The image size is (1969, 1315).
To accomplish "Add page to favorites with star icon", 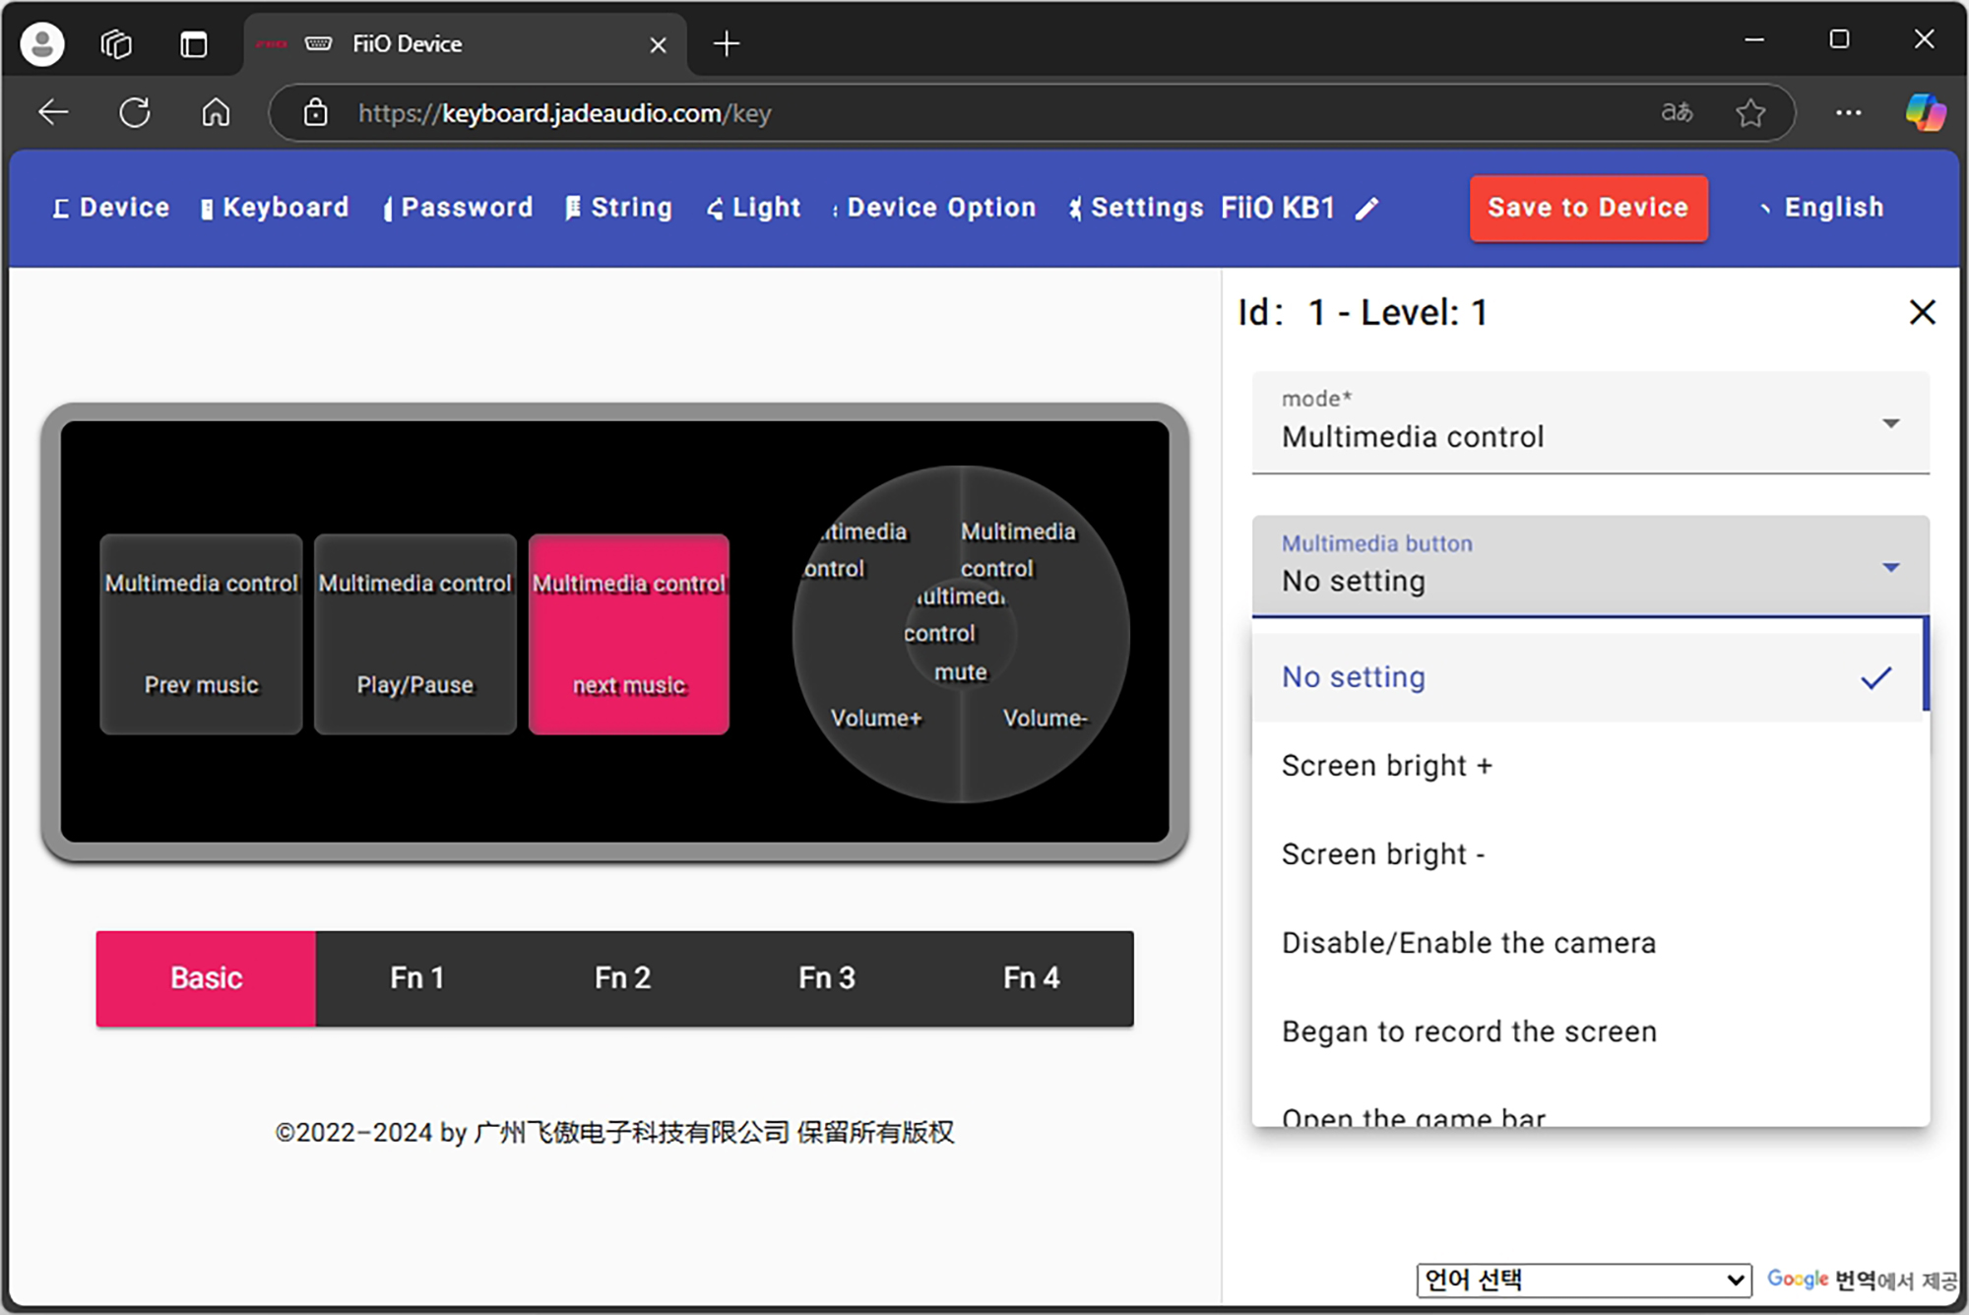I will click(x=1750, y=113).
